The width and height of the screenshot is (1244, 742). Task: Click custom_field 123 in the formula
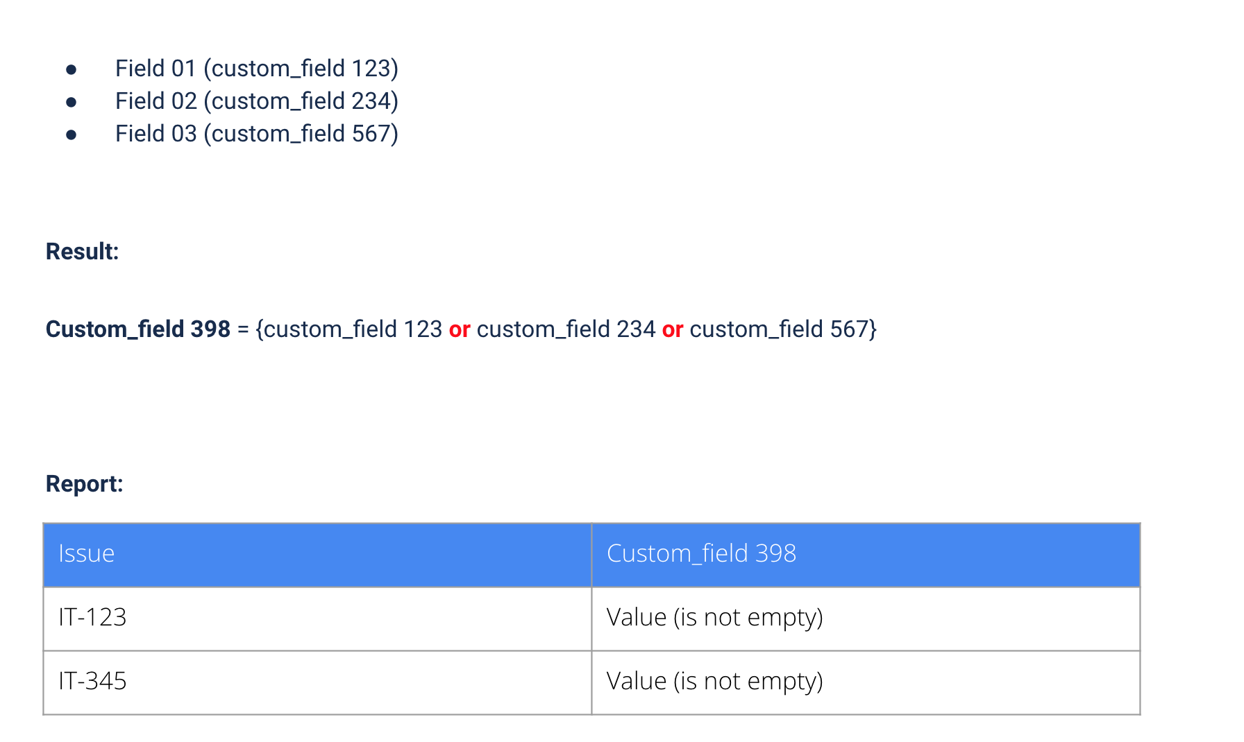353,329
